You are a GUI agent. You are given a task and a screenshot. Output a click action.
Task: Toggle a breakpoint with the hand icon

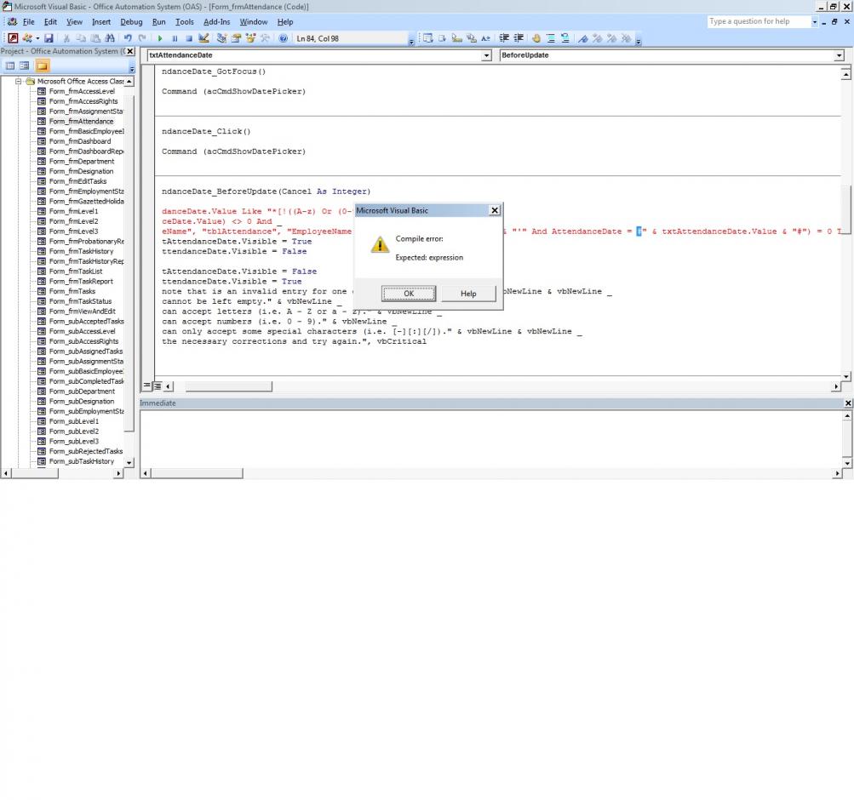pyautogui.click(x=536, y=38)
